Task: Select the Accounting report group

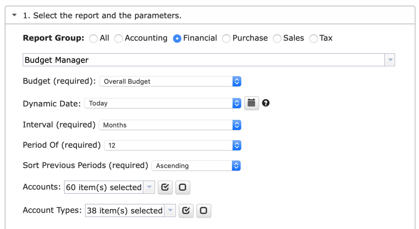Action: coord(118,38)
